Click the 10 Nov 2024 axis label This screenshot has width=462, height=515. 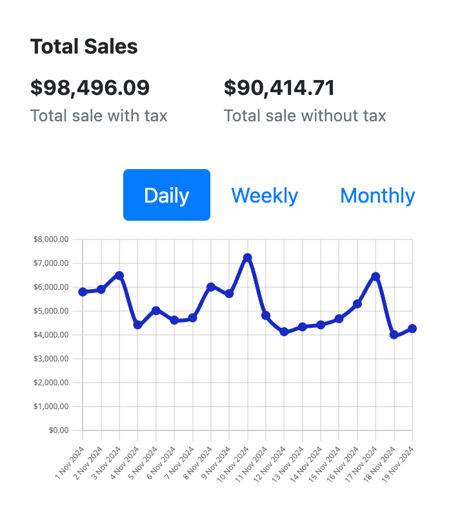[236, 463]
